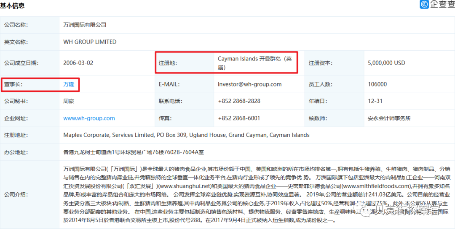This screenshot has height=230, width=455.
Task: Click the 传真 label cell
Action: pyautogui.click(x=184, y=118)
